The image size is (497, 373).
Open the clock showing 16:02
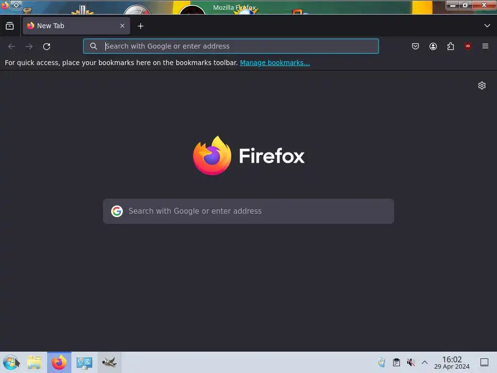(452, 362)
